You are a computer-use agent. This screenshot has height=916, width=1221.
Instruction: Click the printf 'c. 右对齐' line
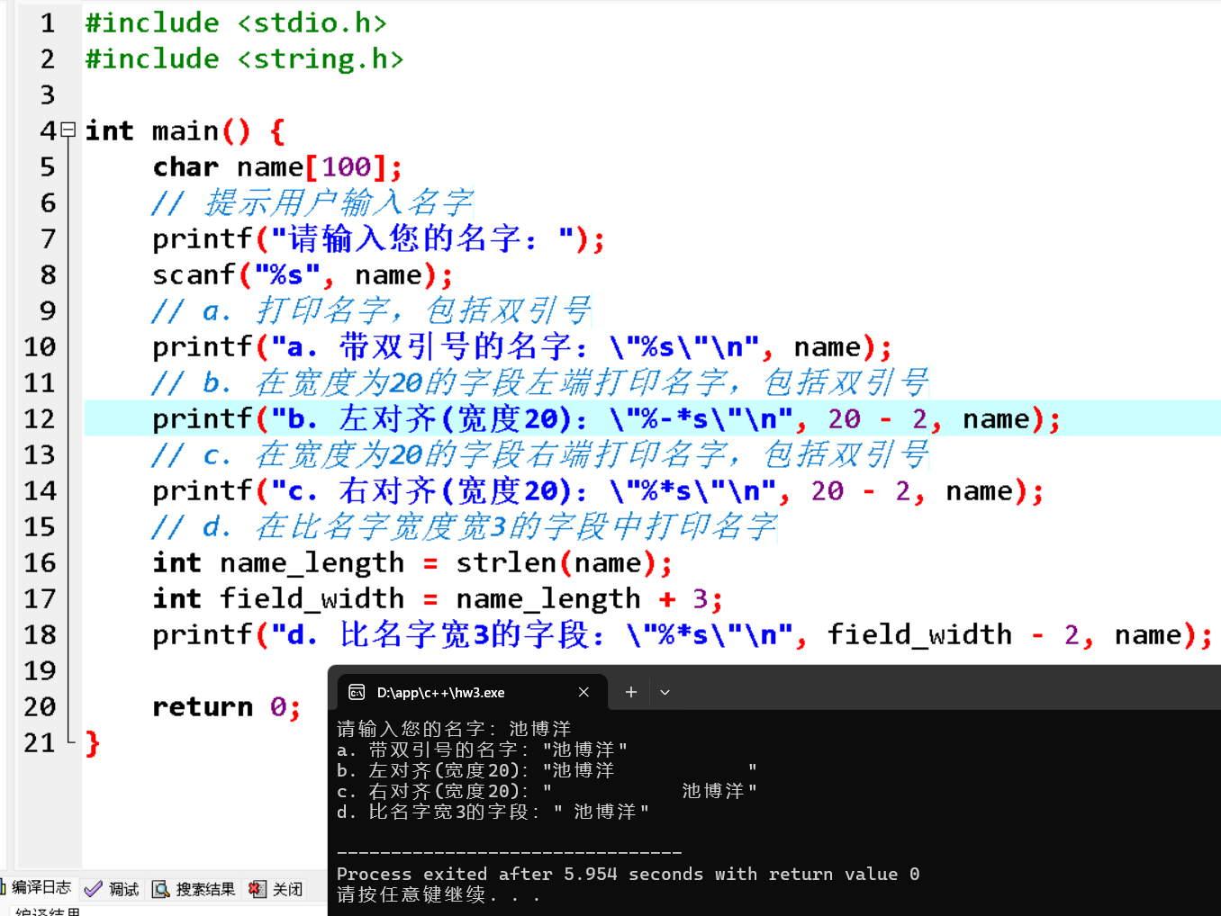click(598, 490)
